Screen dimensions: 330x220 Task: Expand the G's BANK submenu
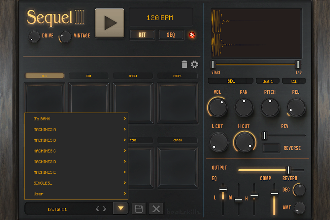point(76,119)
